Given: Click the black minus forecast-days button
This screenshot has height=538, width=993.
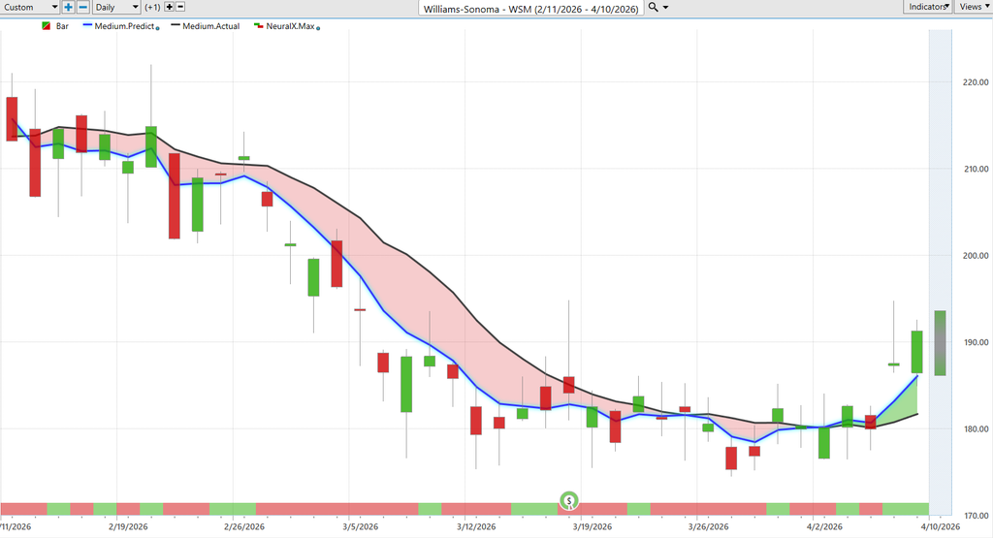Looking at the screenshot, I should click(180, 7).
